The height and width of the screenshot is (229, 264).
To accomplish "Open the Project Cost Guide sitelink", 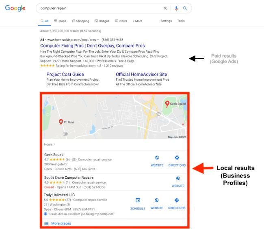I will coord(65,74).
